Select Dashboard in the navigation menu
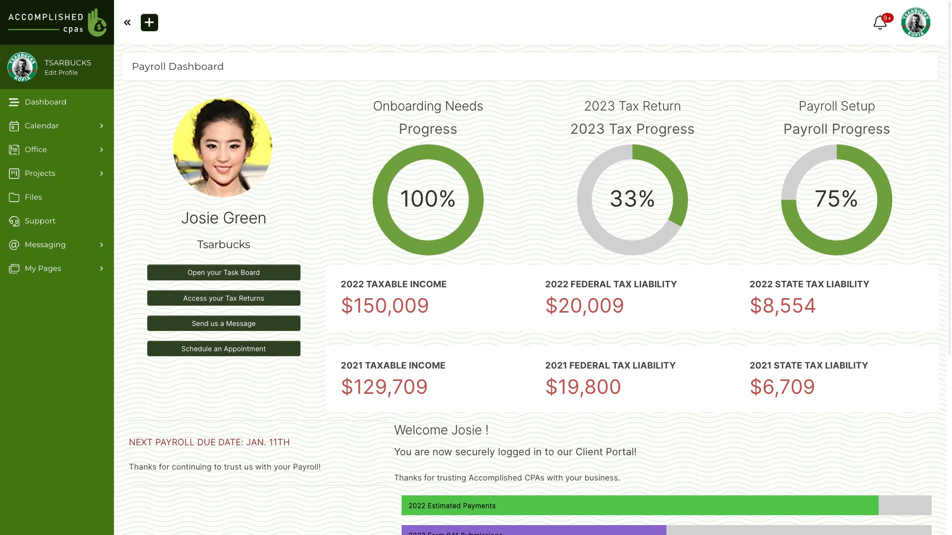Viewport: 952px width, 535px height. point(45,102)
